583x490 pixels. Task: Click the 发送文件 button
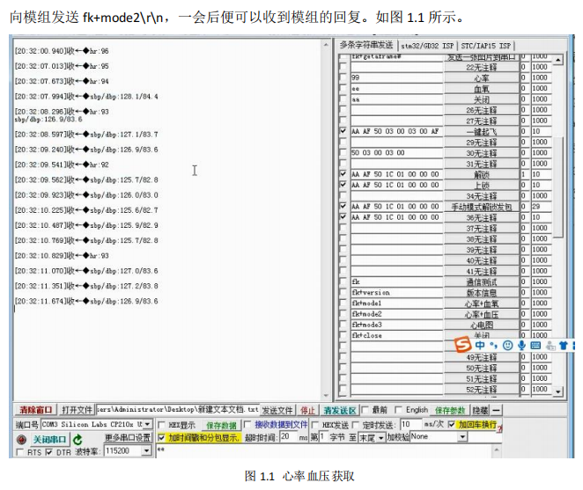277,410
